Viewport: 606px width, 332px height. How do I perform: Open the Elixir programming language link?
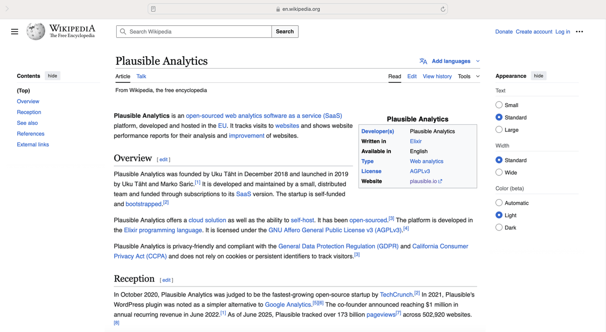pyautogui.click(x=163, y=230)
